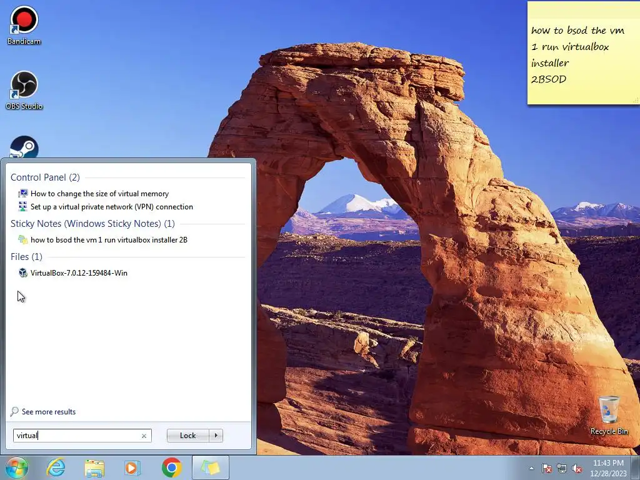Switch to Sticky Notes taskbar item
This screenshot has height=480, width=640.
click(x=210, y=467)
